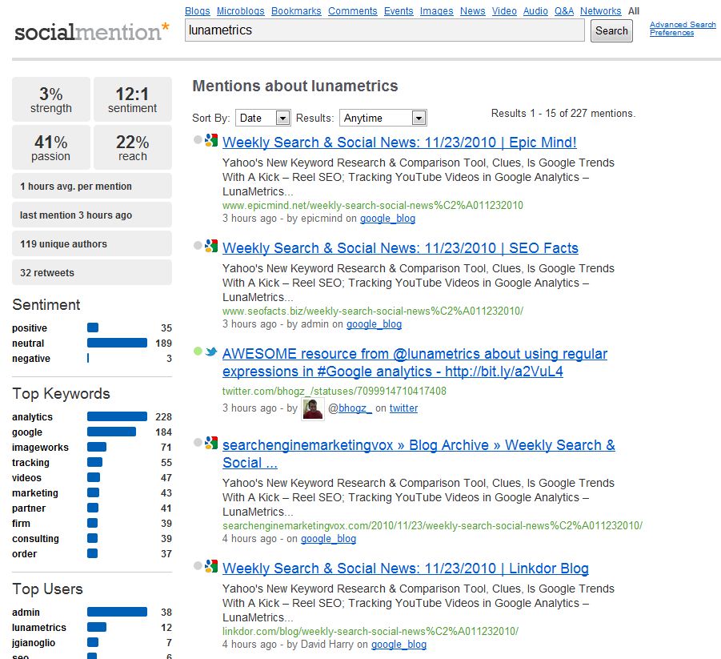The height and width of the screenshot is (659, 721).
Task: Click neutral sentiment bar
Action: tap(118, 343)
